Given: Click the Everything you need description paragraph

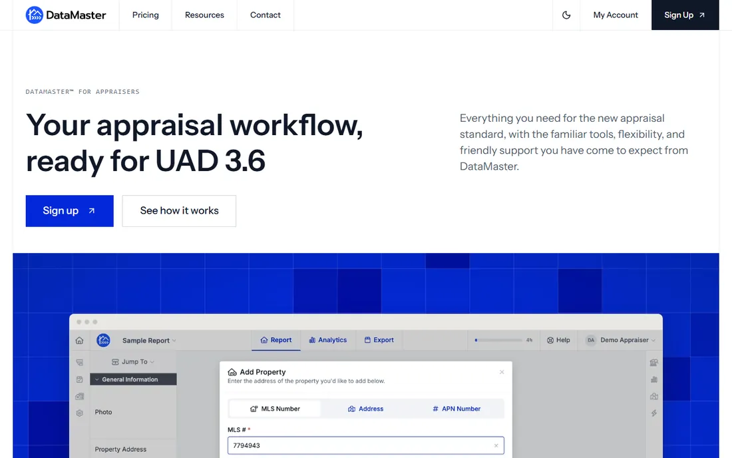Looking at the screenshot, I should click(x=574, y=142).
